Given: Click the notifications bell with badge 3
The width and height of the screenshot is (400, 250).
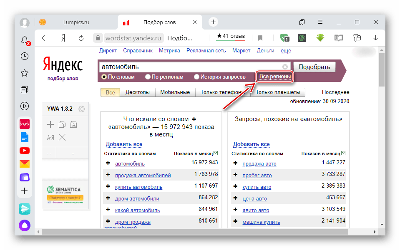Looking at the screenshot, I should (25, 40).
